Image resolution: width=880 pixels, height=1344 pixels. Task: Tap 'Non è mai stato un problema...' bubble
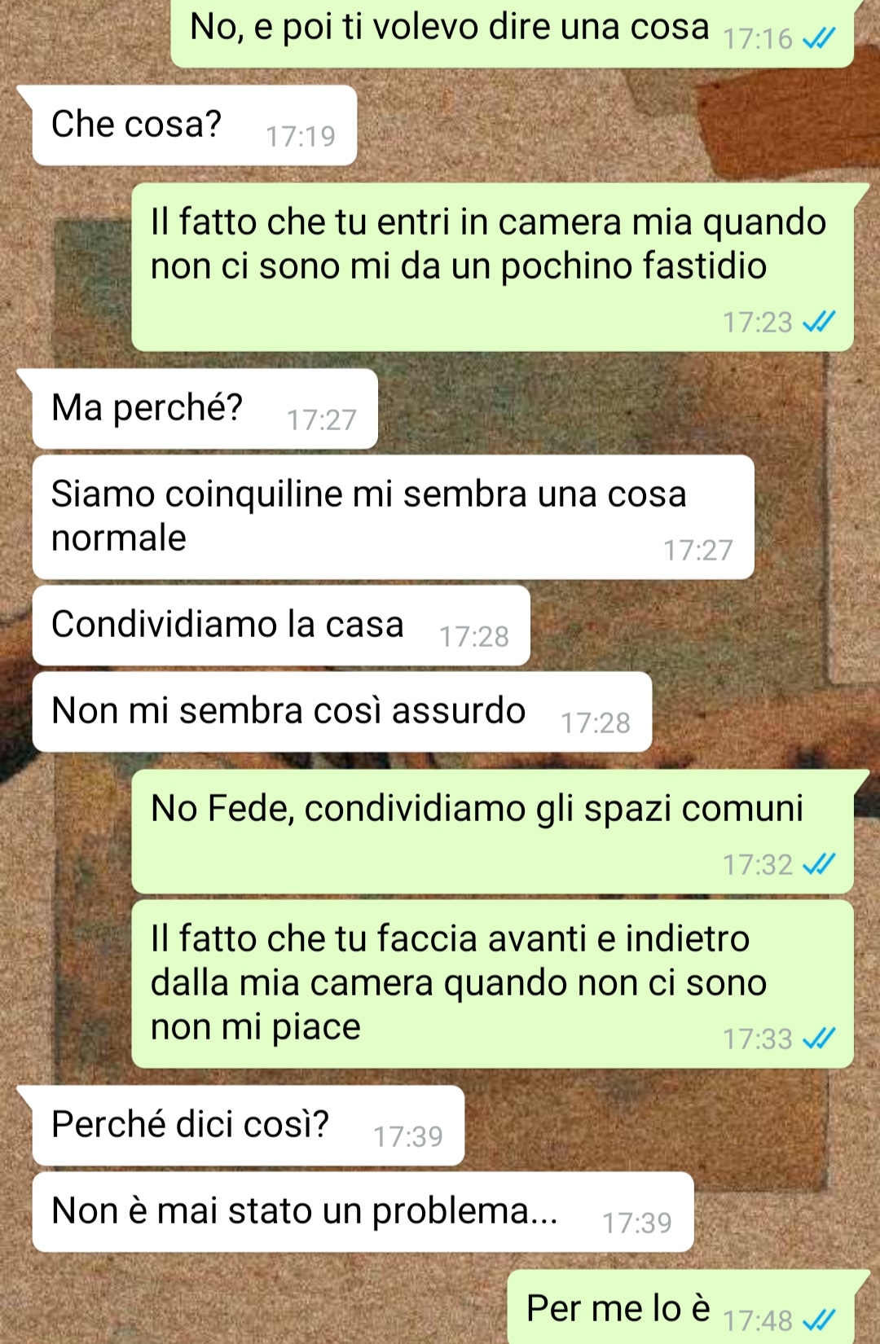click(x=363, y=1212)
